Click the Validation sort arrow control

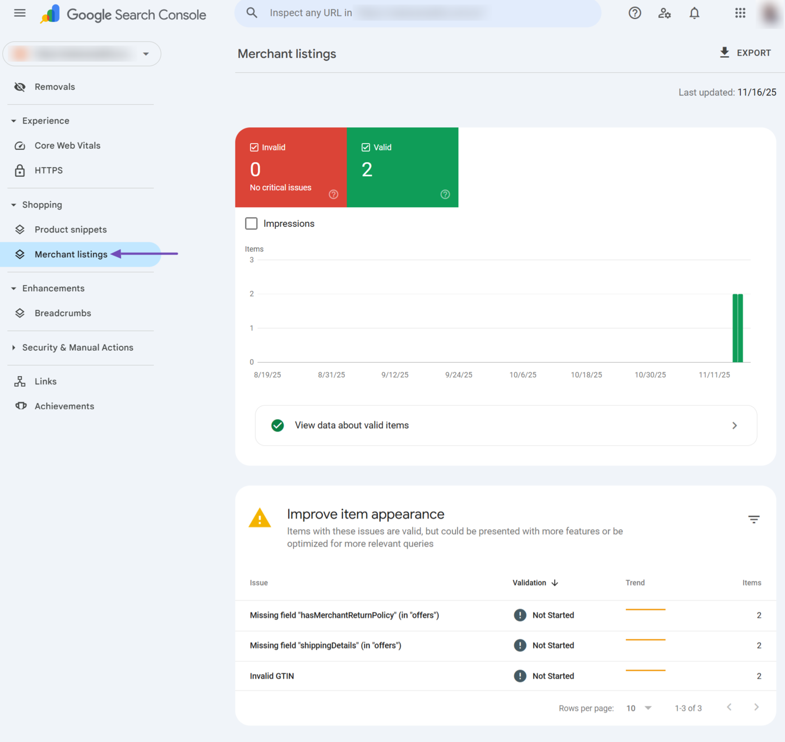[555, 583]
